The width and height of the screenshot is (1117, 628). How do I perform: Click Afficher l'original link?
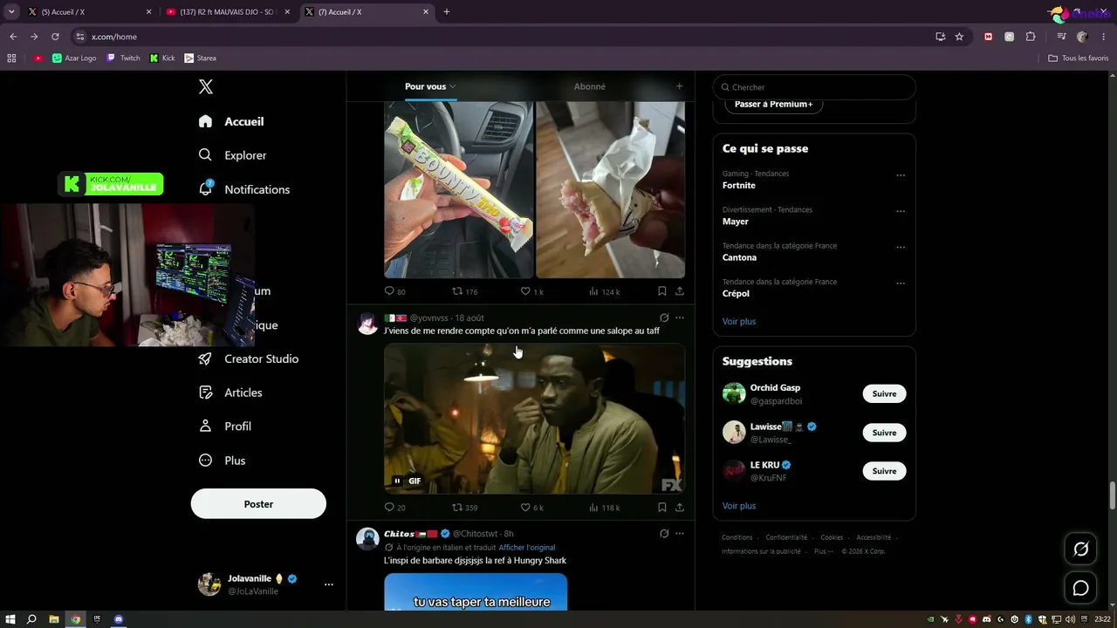click(526, 548)
